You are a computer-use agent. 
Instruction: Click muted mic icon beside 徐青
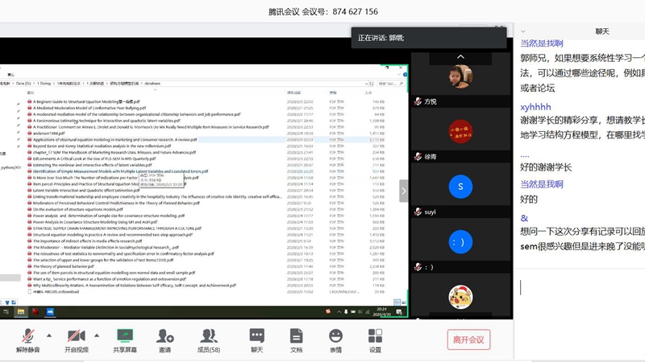[x=418, y=156]
